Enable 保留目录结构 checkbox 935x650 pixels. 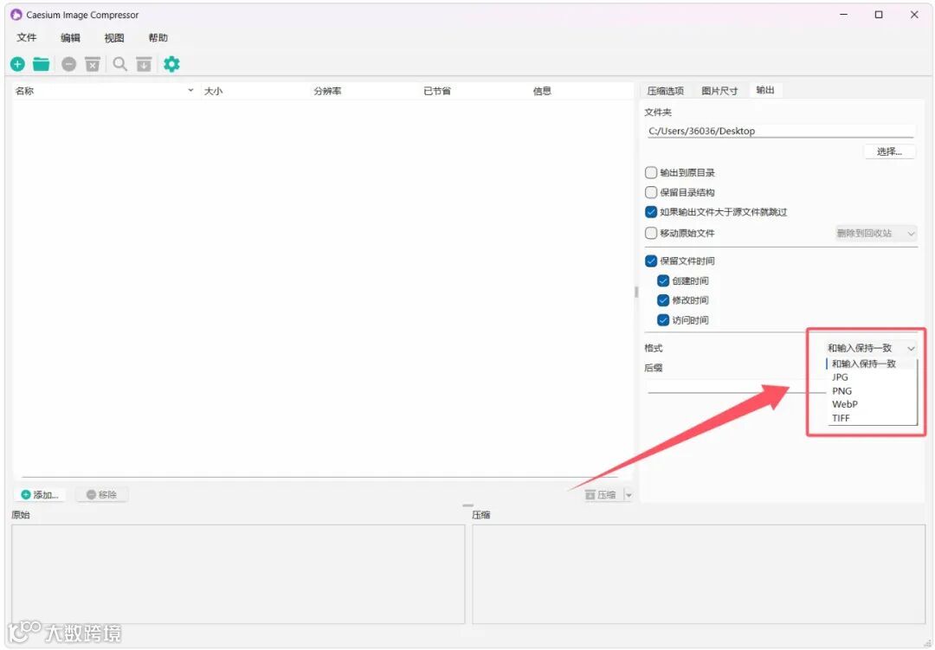tap(651, 193)
